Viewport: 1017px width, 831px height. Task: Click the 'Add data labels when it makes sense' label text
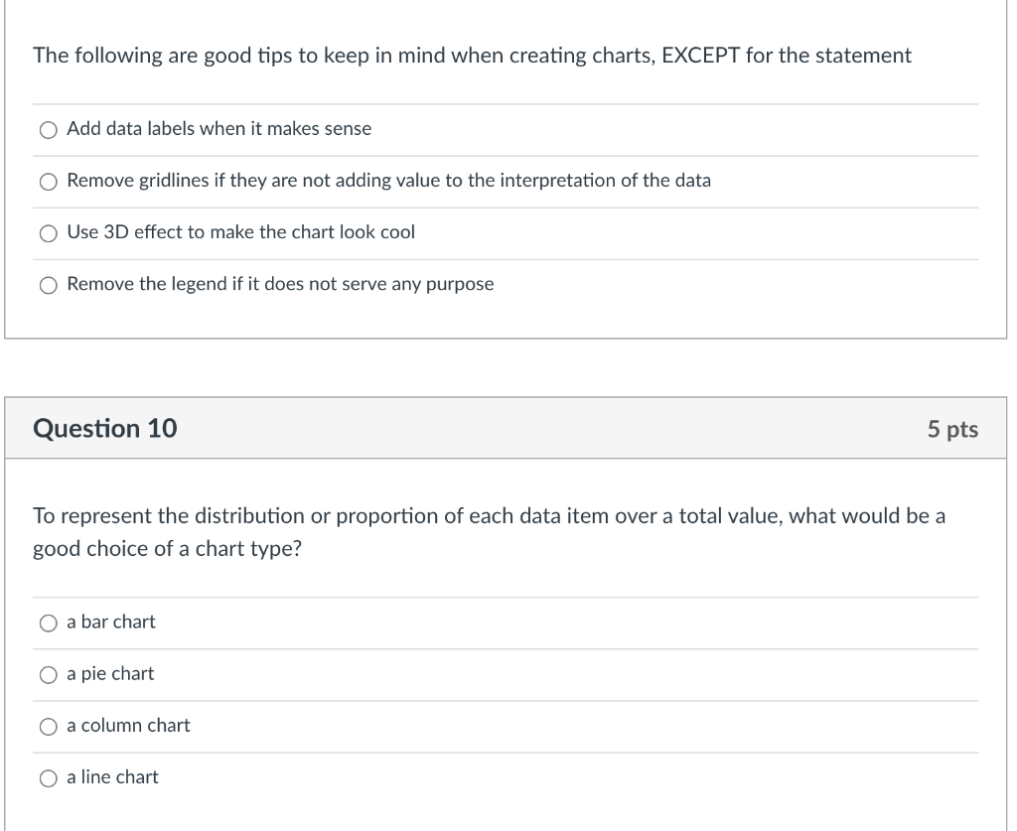click(x=219, y=128)
